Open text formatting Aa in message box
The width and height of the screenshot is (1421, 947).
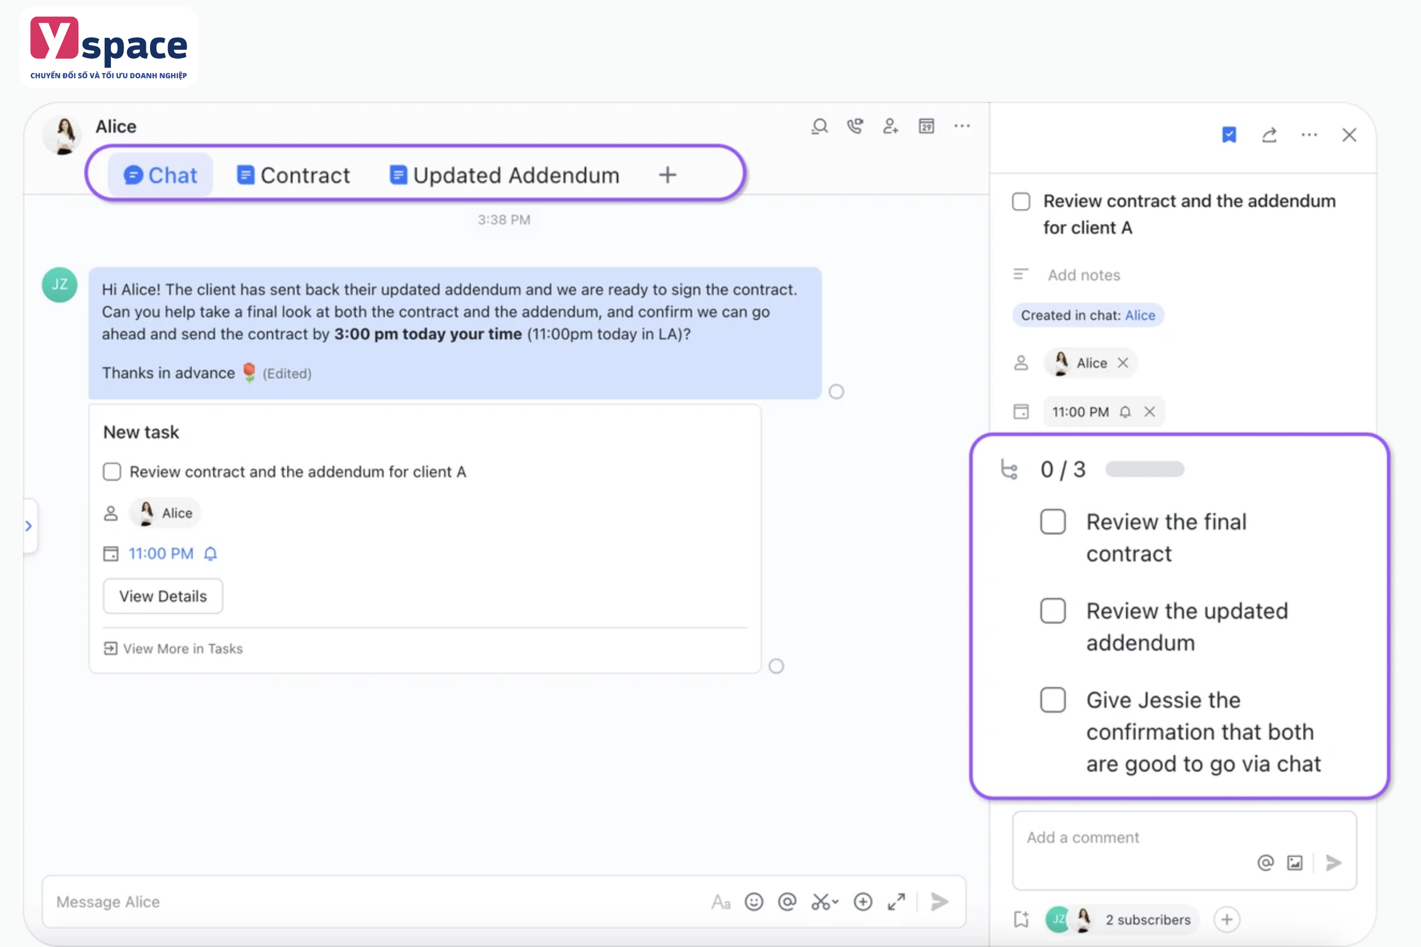tap(721, 902)
